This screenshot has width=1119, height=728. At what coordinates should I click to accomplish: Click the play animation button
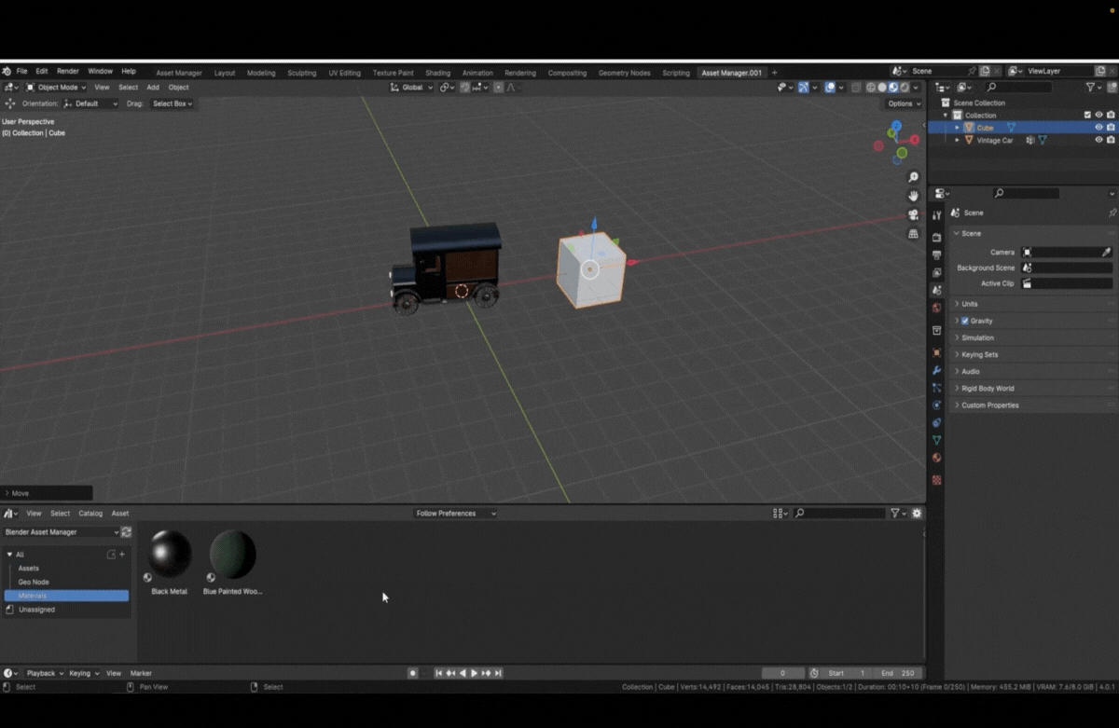(474, 673)
